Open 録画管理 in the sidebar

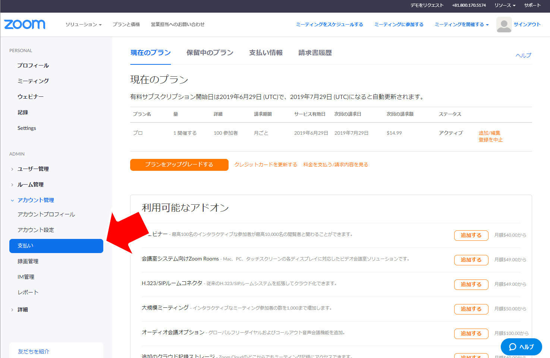click(x=28, y=262)
